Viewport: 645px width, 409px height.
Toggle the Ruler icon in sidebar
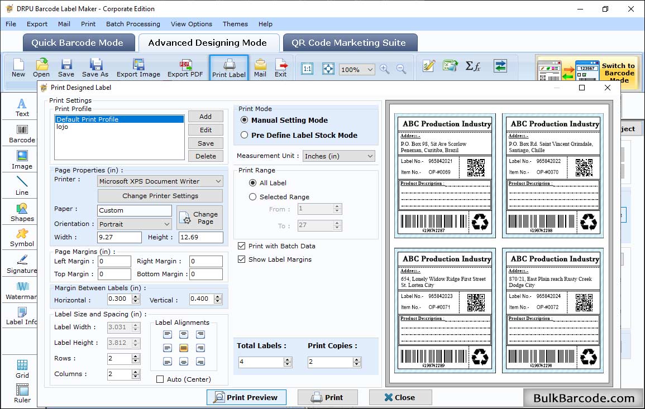click(22, 394)
